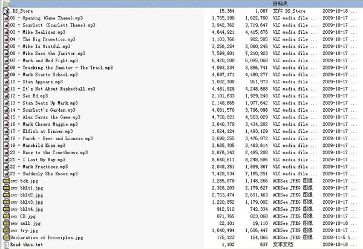Click size value 8,640,611 of I Lost My Way
The image size is (363, 249).
[223, 160]
